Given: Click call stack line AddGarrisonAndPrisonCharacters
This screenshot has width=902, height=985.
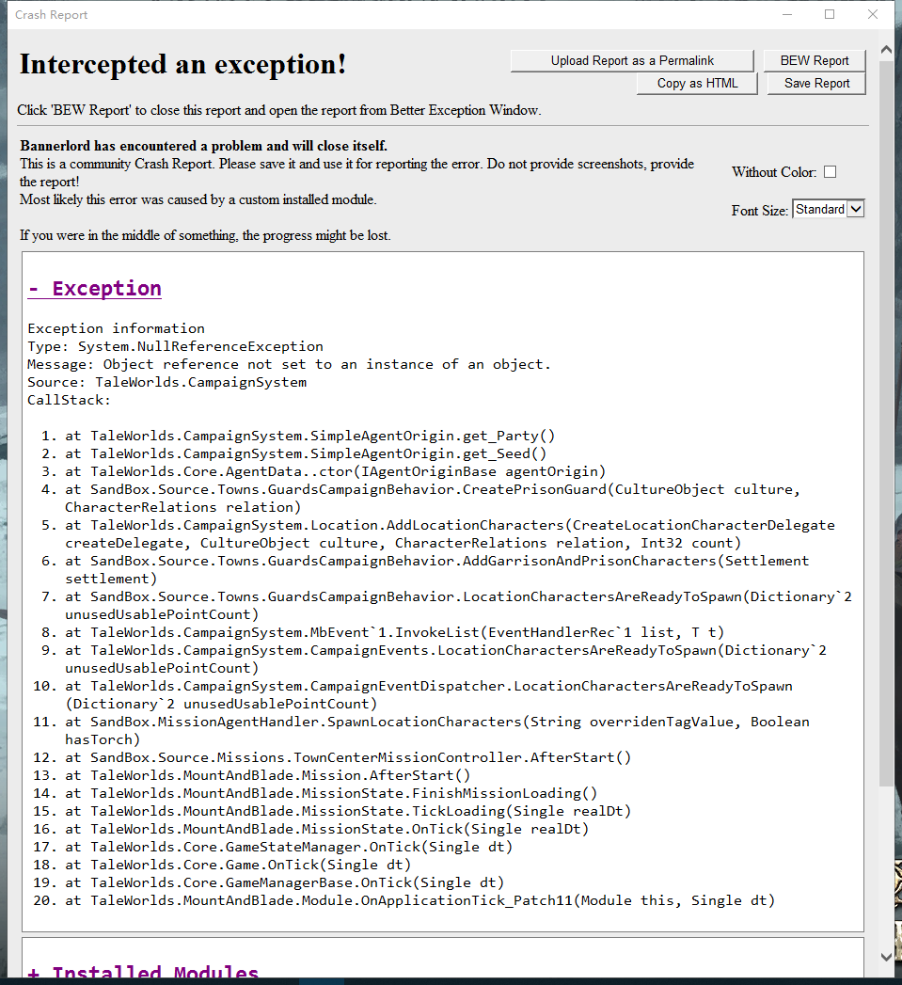Looking at the screenshot, I should click(x=437, y=570).
